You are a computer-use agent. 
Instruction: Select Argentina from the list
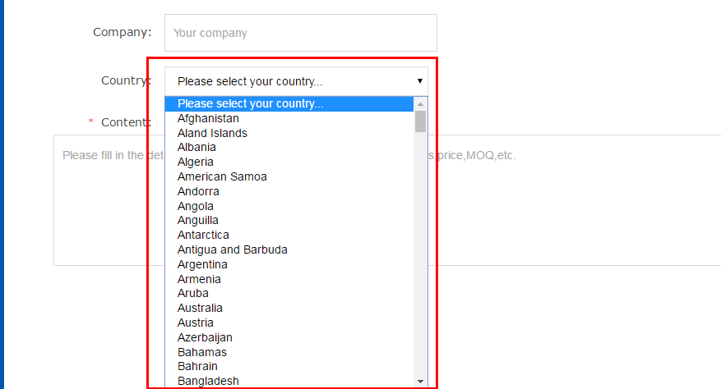tap(202, 264)
